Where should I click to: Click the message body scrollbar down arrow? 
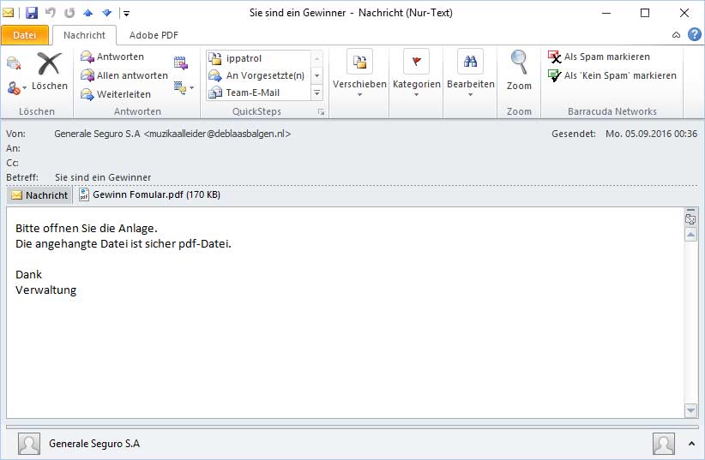coord(690,410)
